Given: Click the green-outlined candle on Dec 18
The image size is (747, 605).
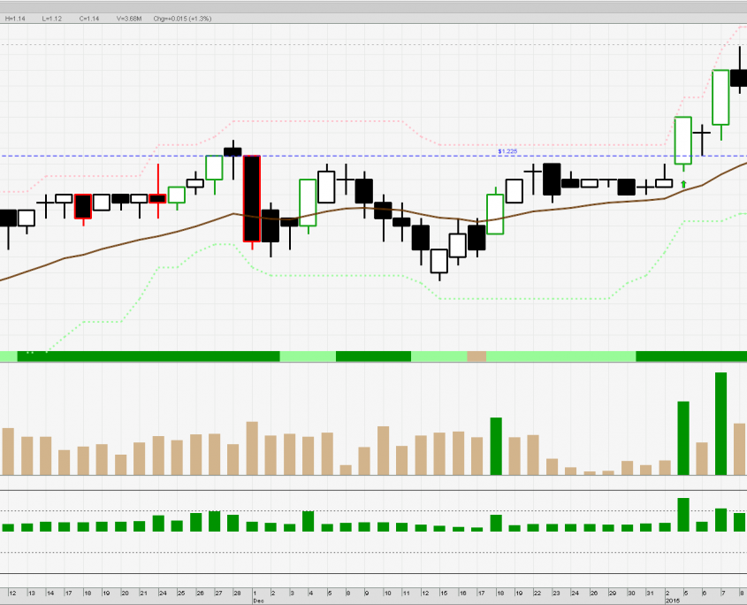Looking at the screenshot, I should [x=495, y=214].
